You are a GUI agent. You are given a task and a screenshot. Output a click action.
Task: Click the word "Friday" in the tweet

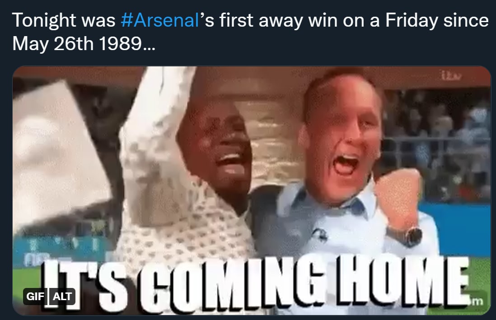pos(412,21)
